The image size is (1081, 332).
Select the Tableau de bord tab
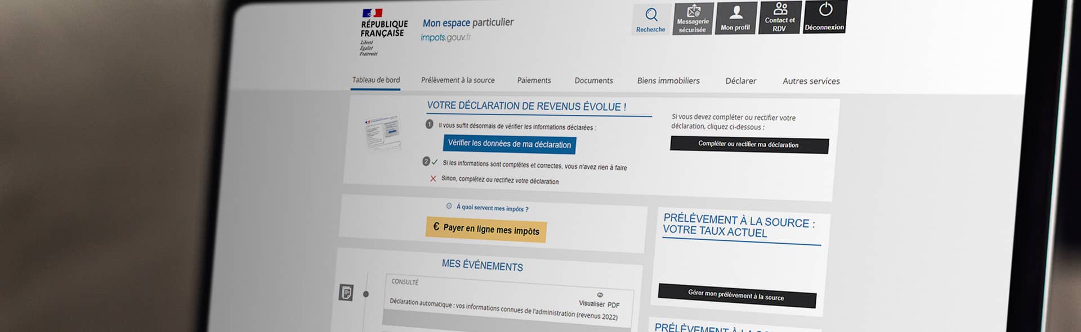(376, 80)
